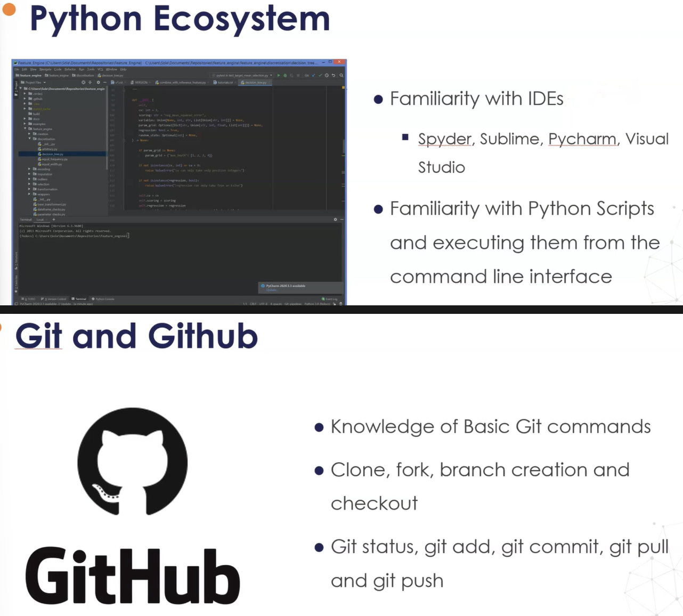Click the Event Log button in status bar
Image resolution: width=683 pixels, height=616 pixels.
click(330, 299)
